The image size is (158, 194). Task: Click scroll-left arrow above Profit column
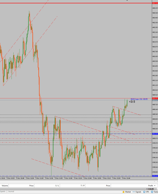coord(154,182)
